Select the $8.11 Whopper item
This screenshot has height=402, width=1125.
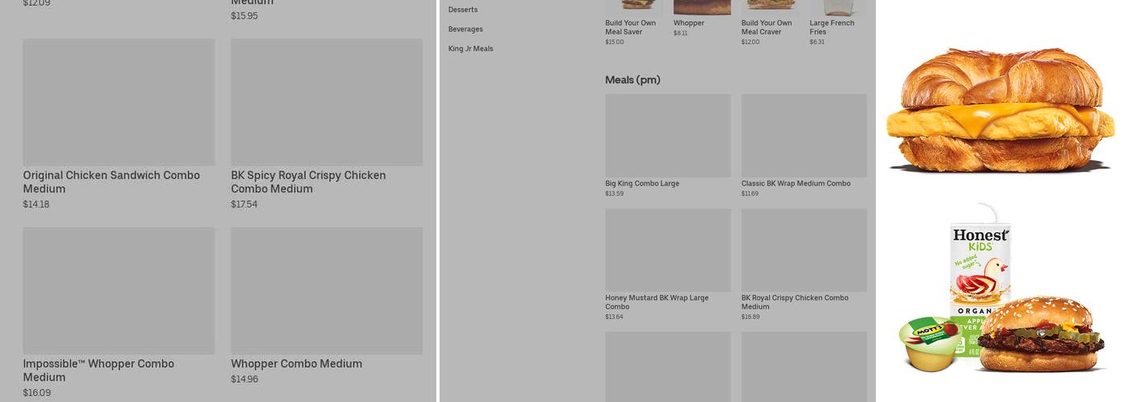689,23
